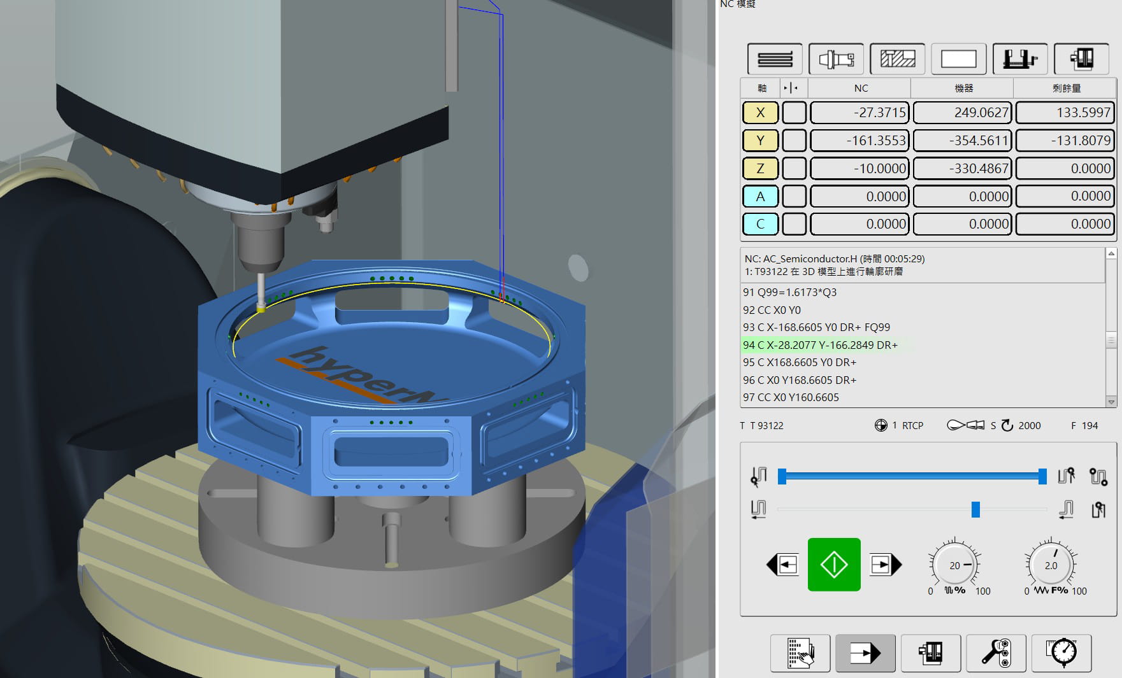The height and width of the screenshot is (678, 1122).
Task: Toggle the A axis label button
Action: click(760, 196)
